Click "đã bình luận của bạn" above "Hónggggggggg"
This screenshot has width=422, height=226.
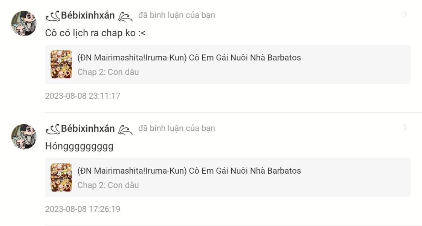tap(177, 128)
